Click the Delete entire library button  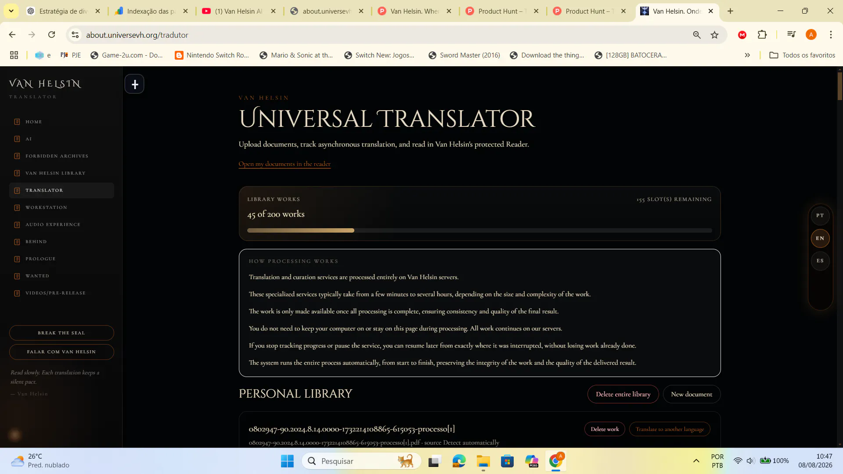[623, 394]
